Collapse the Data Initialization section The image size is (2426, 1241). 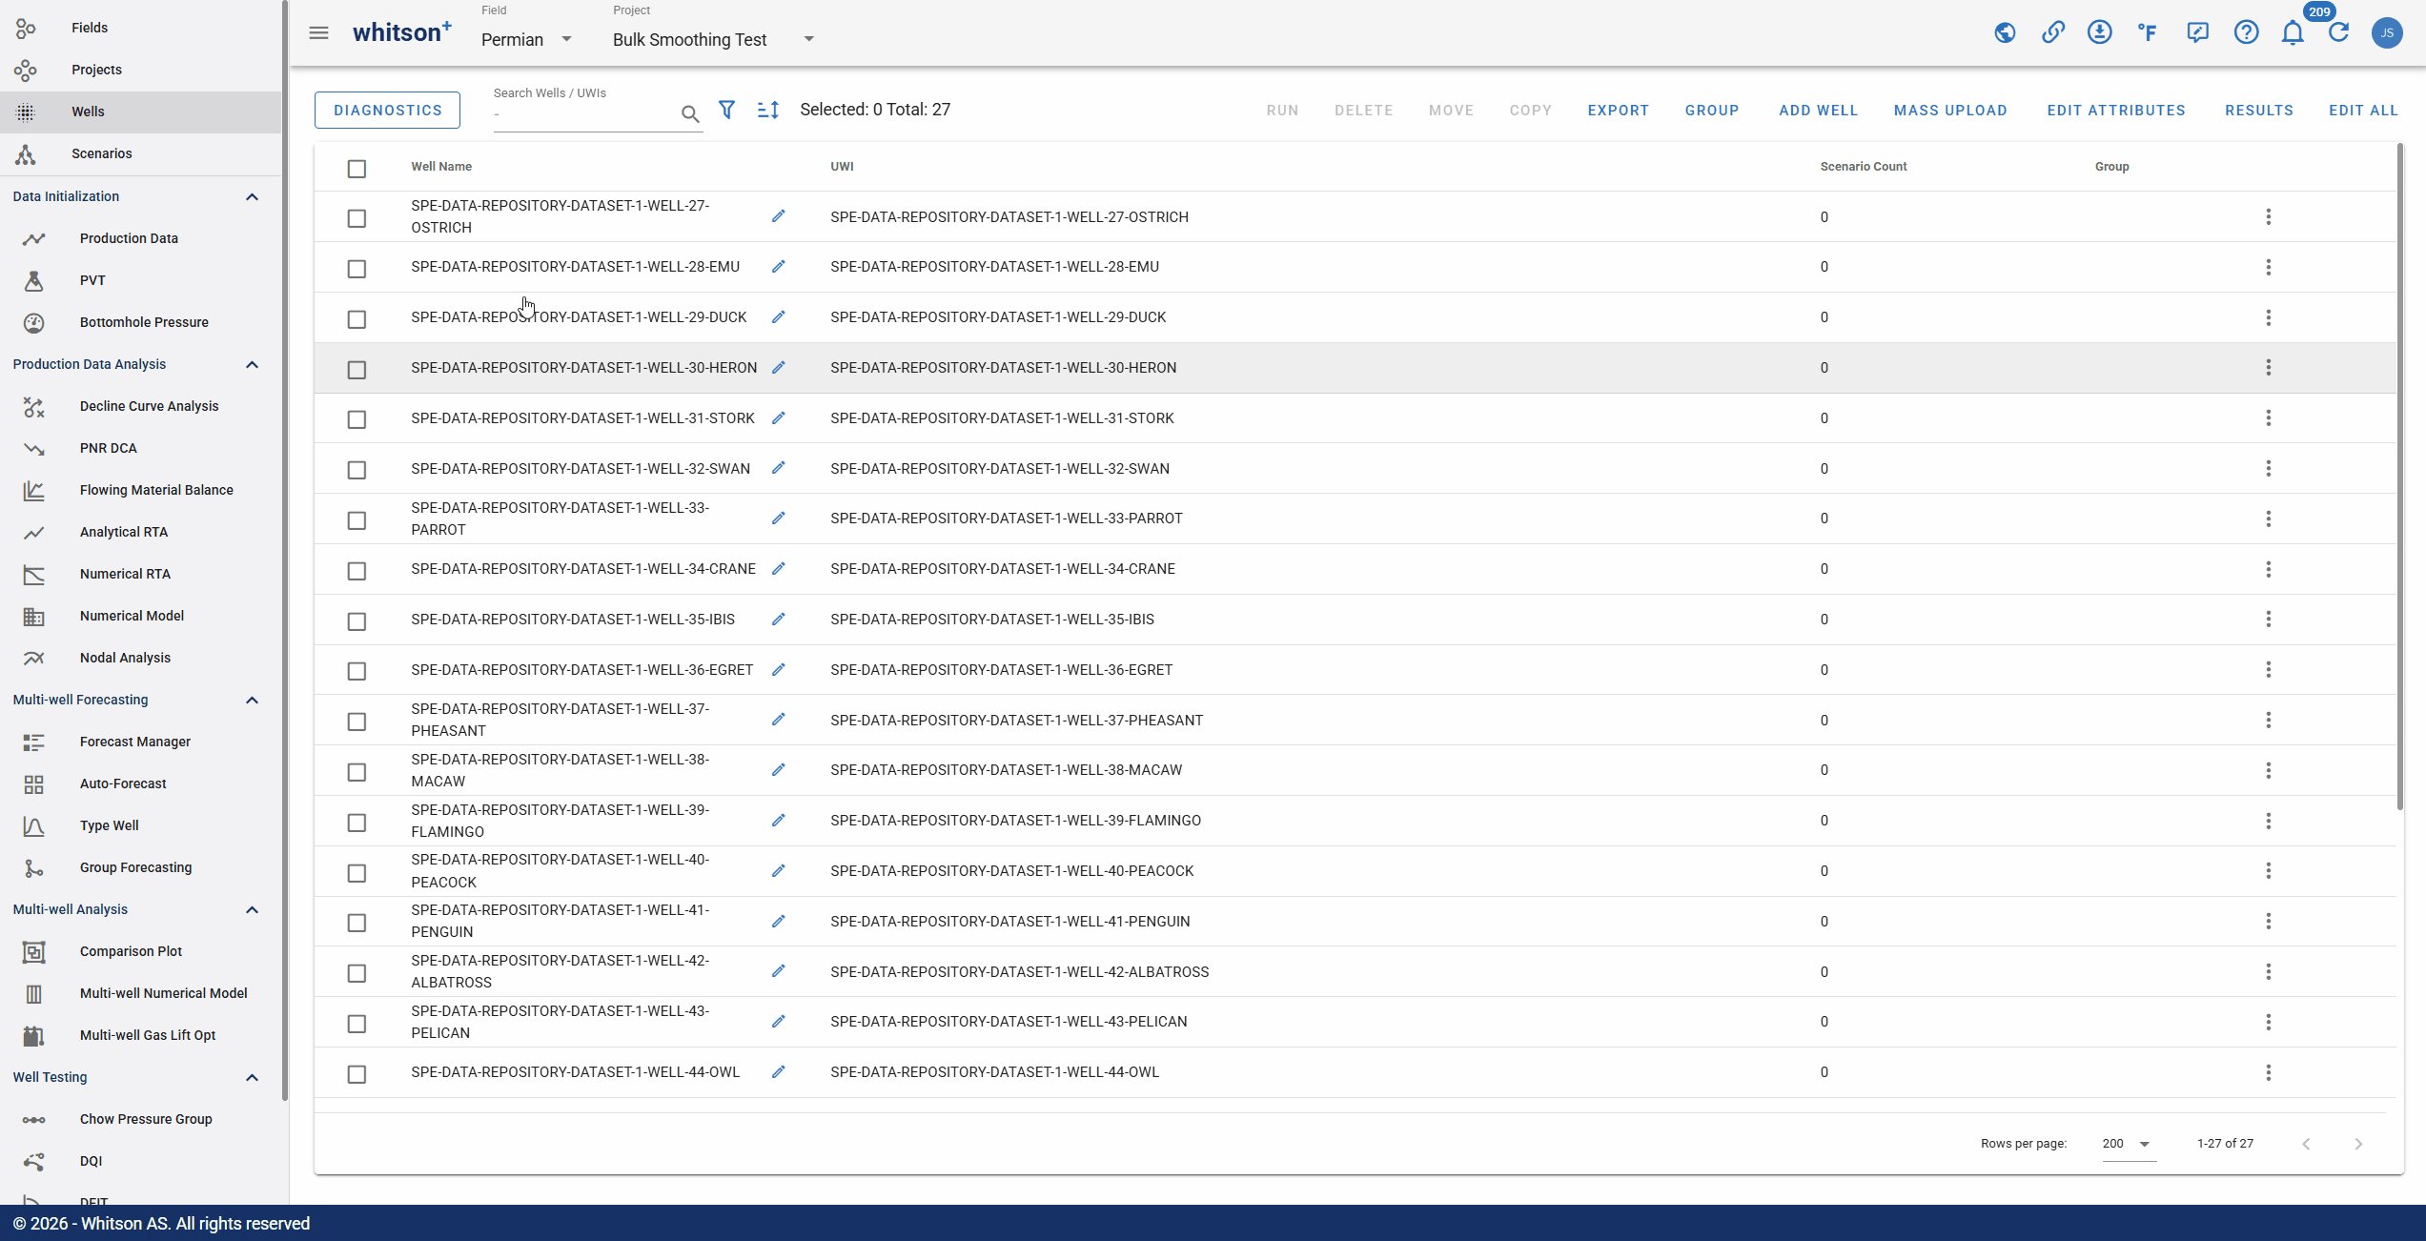(252, 197)
